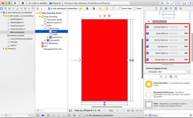Edit the Trailing Space to View2 constraint

tap(186, 60)
